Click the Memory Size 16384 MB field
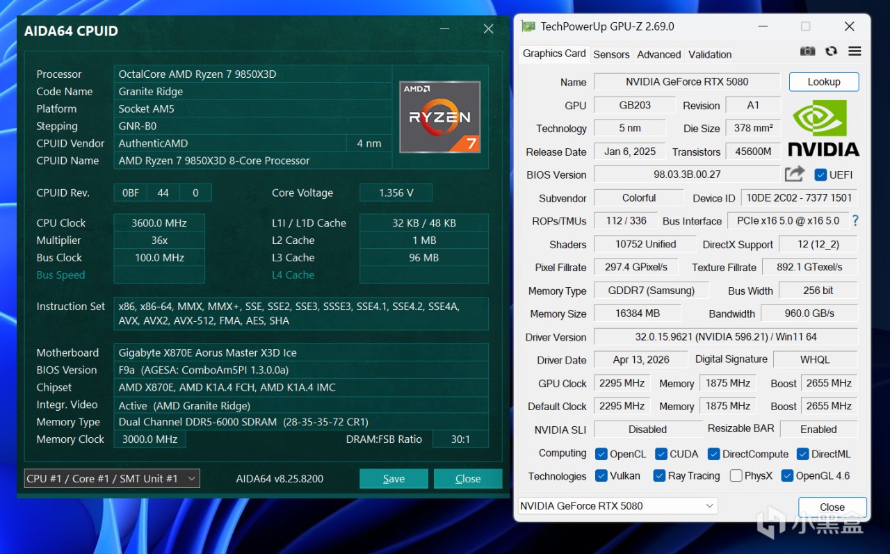Viewport: 890px width, 554px height. tap(638, 313)
